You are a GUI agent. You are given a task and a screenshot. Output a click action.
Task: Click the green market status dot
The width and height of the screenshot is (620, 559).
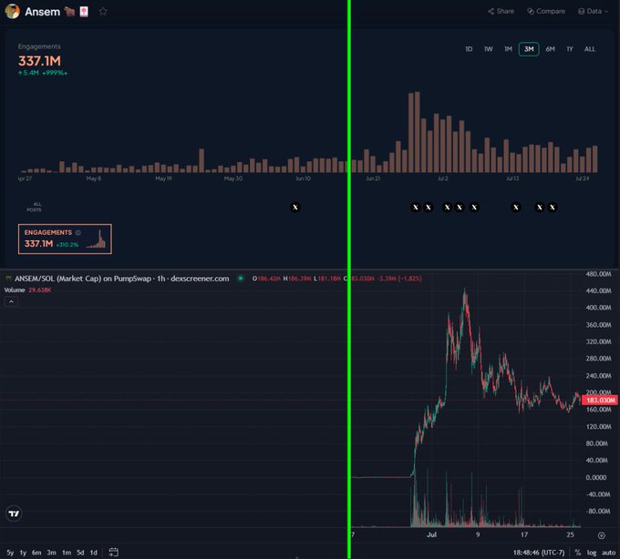[x=241, y=279]
